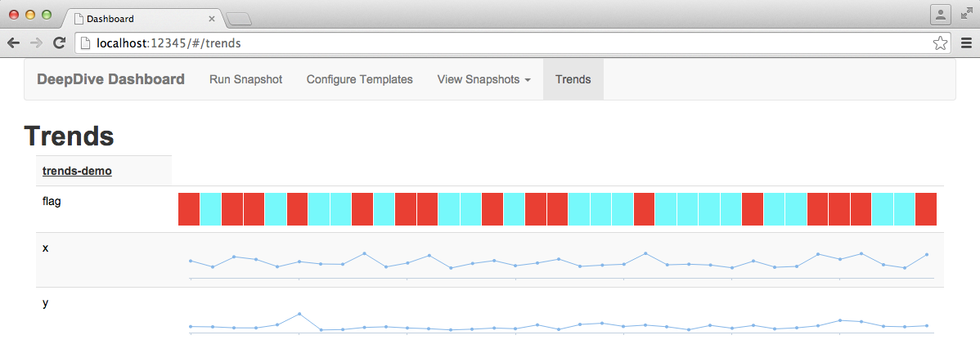Open the Trends nav tab
Viewport: 980px width, 362px height.
pos(573,79)
